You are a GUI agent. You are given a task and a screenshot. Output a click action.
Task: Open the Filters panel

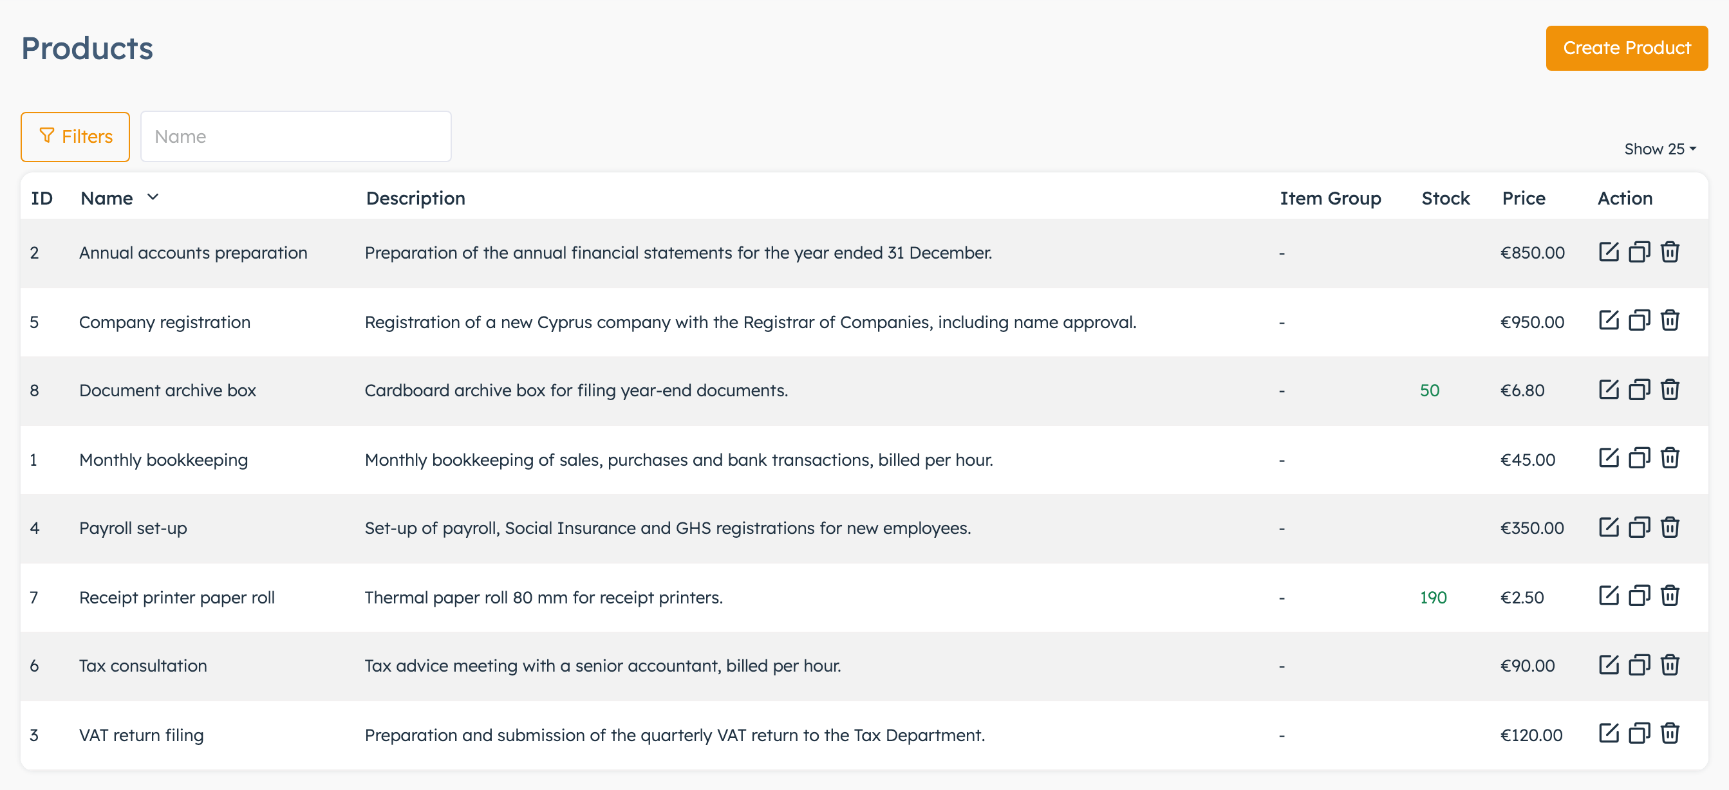click(x=75, y=137)
